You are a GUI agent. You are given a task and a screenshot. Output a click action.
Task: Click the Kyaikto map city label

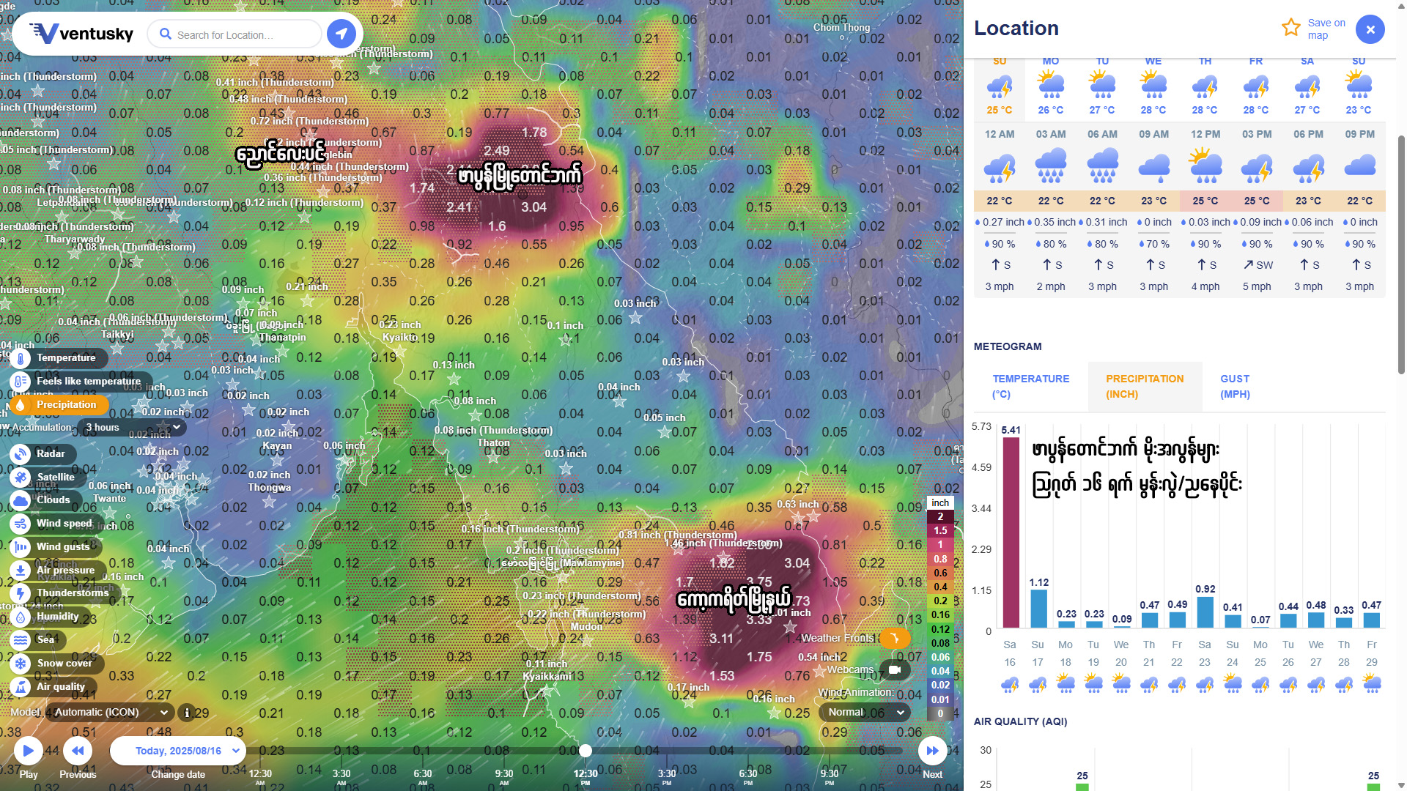[399, 337]
